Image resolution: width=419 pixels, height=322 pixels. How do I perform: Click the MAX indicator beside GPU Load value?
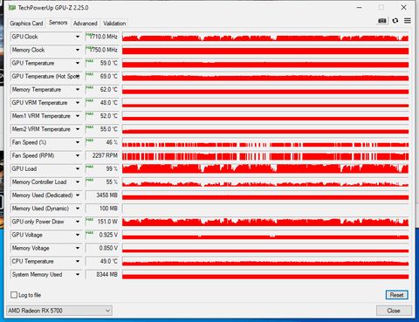pyautogui.click(x=90, y=167)
